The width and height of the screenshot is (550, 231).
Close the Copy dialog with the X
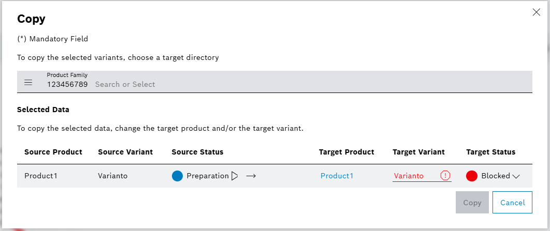click(537, 12)
